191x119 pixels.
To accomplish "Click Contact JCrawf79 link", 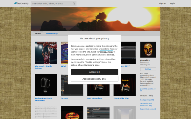I will pos(147,100).
